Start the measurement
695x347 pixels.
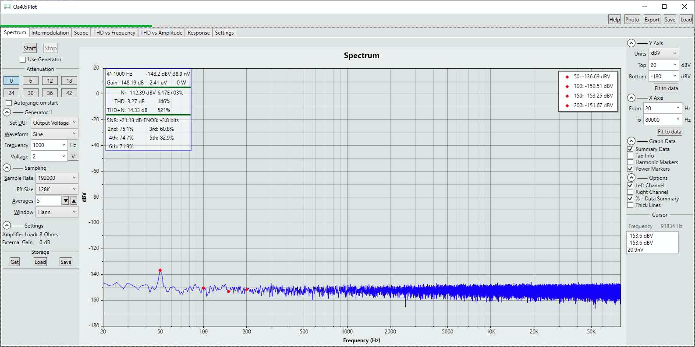pos(30,48)
